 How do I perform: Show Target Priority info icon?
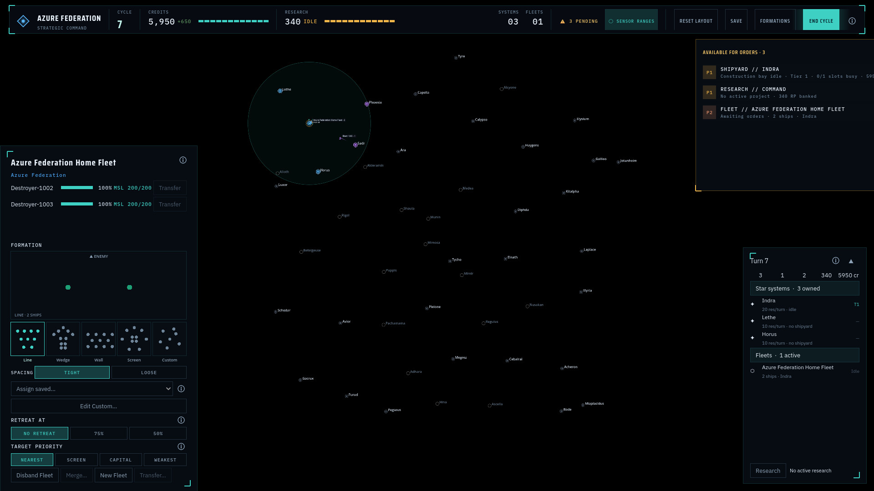(181, 446)
